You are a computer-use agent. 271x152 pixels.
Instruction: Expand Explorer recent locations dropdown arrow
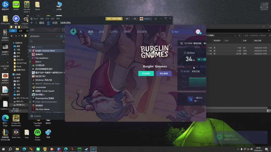point(19,36)
